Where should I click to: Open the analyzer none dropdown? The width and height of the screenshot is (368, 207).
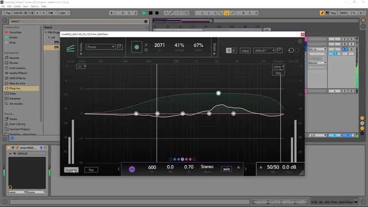pos(278,67)
